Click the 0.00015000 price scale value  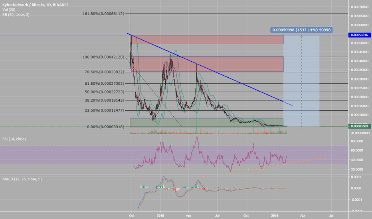click(x=360, y=106)
